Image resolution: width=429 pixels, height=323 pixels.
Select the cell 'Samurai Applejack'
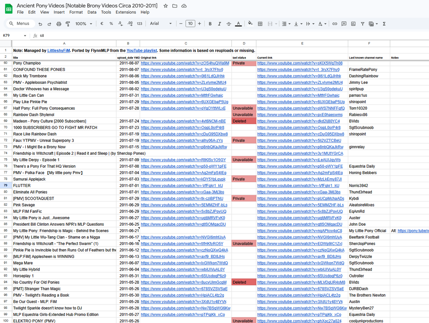click(64, 179)
